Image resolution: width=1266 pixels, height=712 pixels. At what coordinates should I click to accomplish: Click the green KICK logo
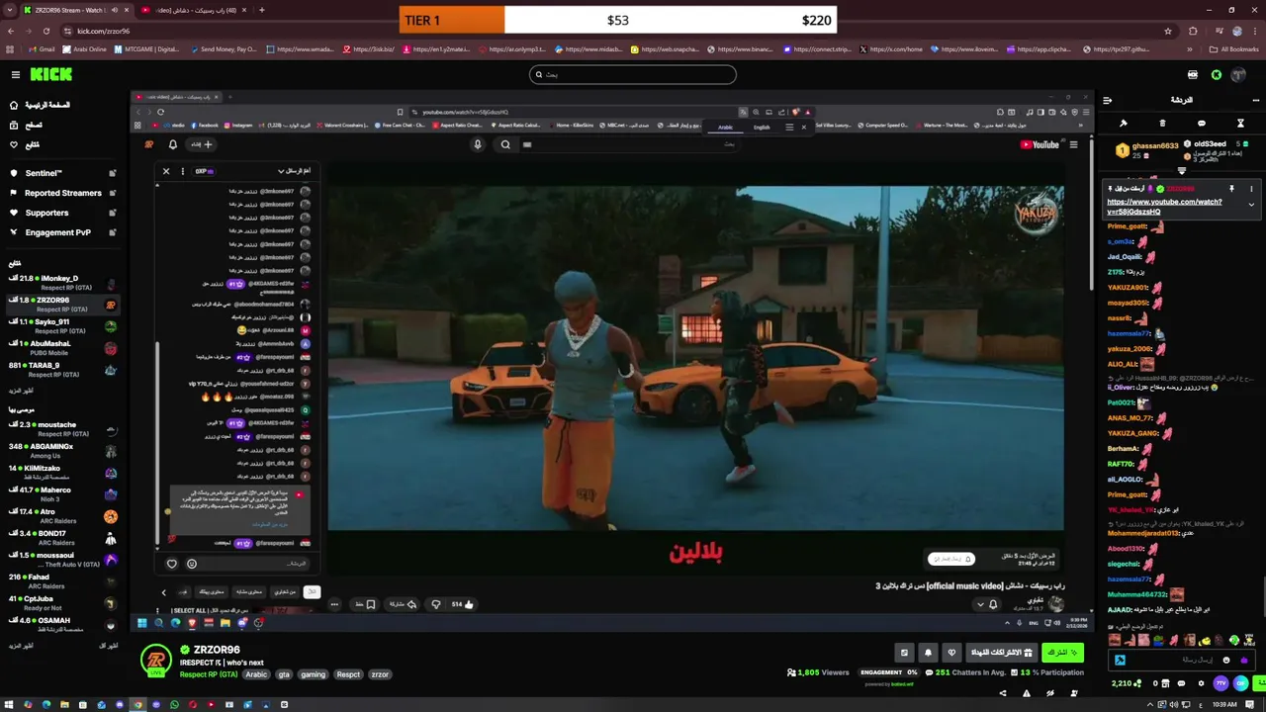pos(50,74)
